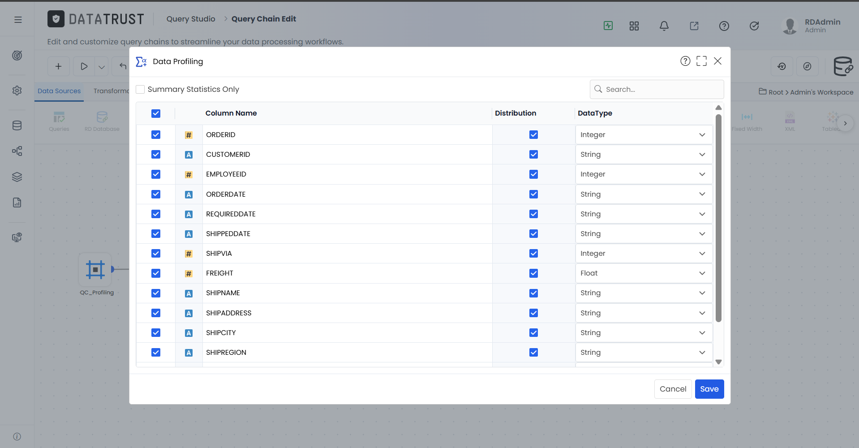Open DataType dropdown for SHIPVIA

pyautogui.click(x=644, y=254)
